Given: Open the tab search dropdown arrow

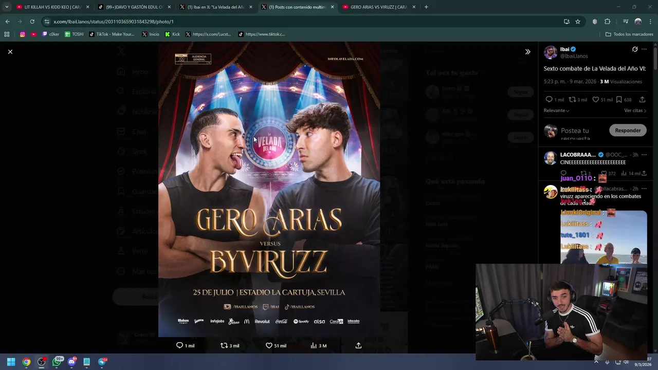Looking at the screenshot, I should tap(7, 7).
